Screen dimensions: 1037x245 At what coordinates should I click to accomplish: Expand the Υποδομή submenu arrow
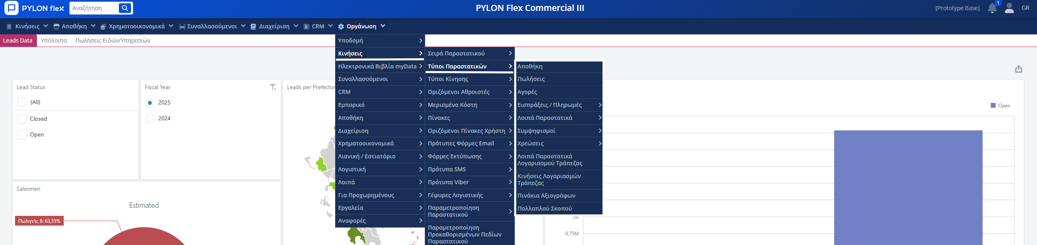421,40
